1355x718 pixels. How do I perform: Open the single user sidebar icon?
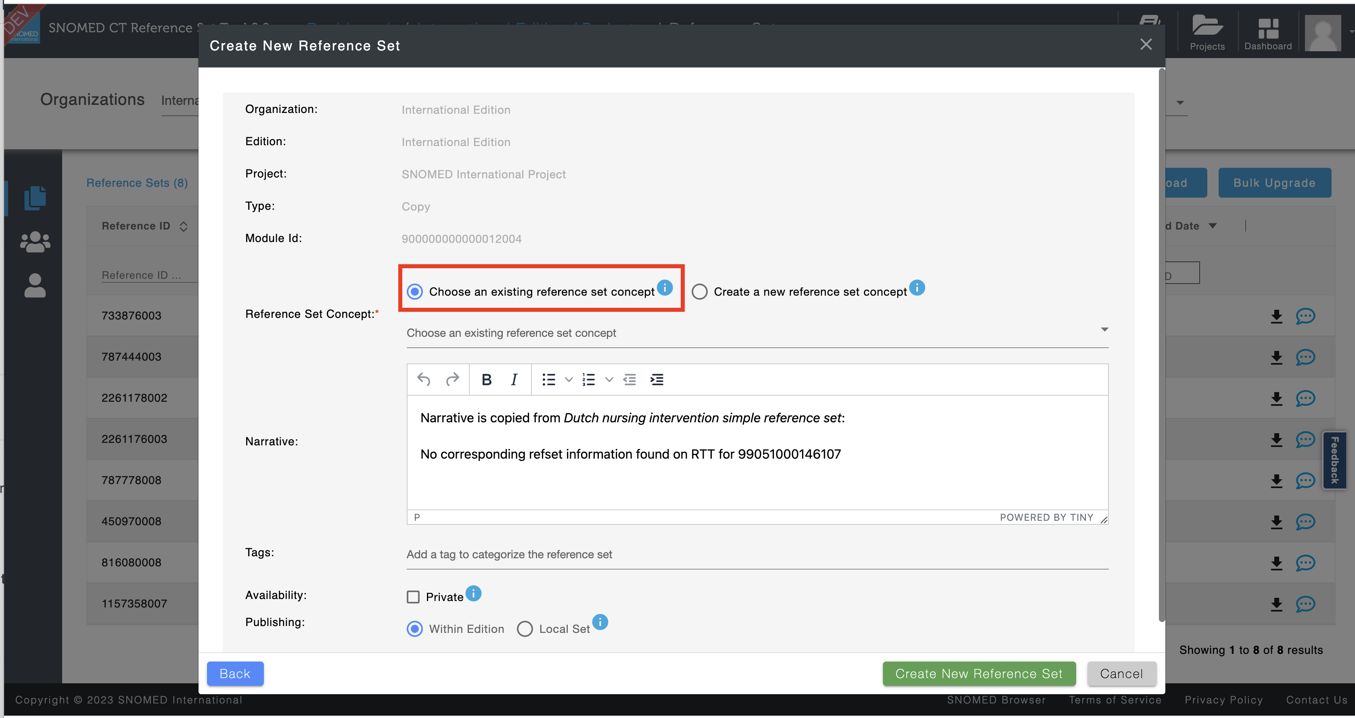(x=35, y=285)
